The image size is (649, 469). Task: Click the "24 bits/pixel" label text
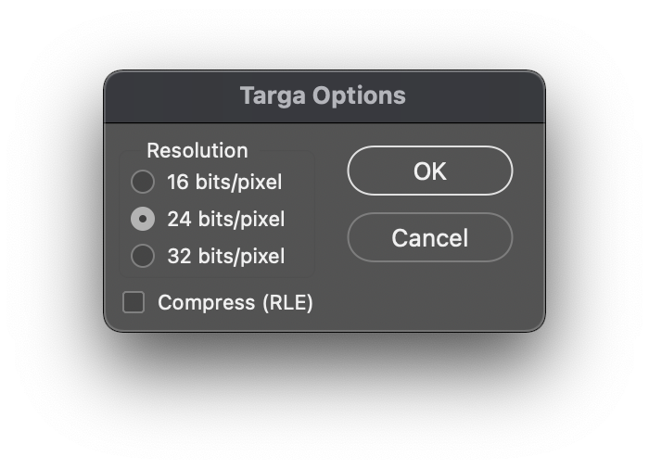[x=226, y=219]
